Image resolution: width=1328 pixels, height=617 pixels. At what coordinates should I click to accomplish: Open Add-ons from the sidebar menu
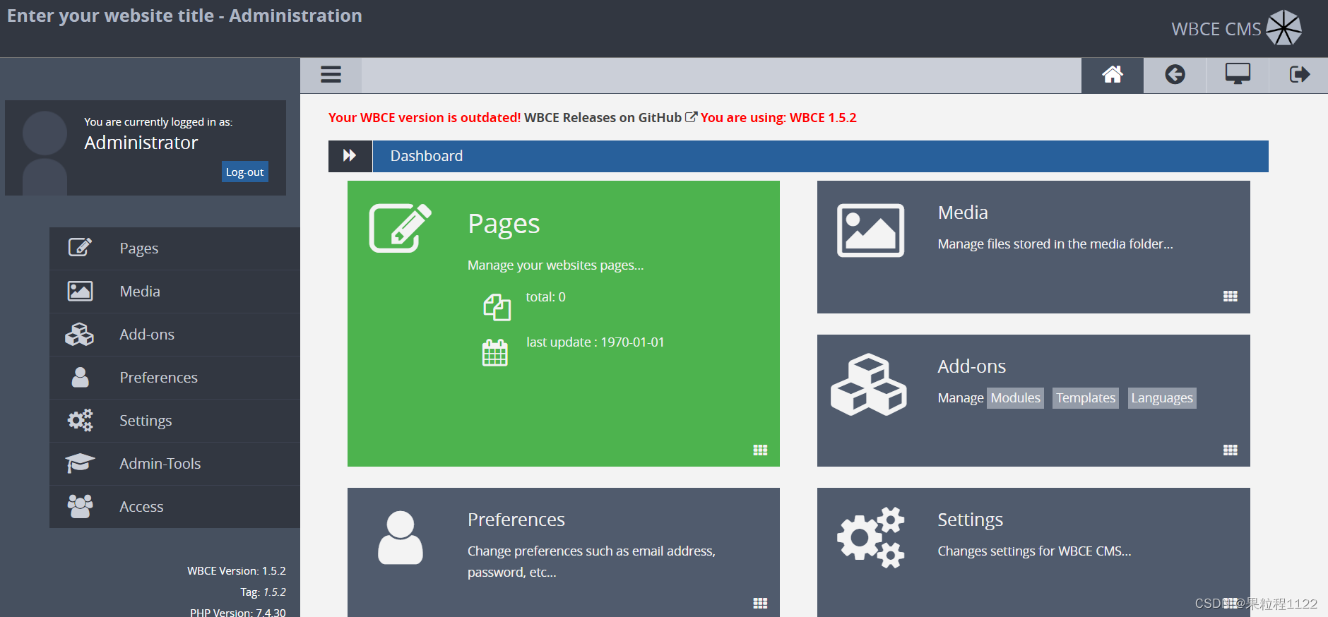pyautogui.click(x=174, y=335)
